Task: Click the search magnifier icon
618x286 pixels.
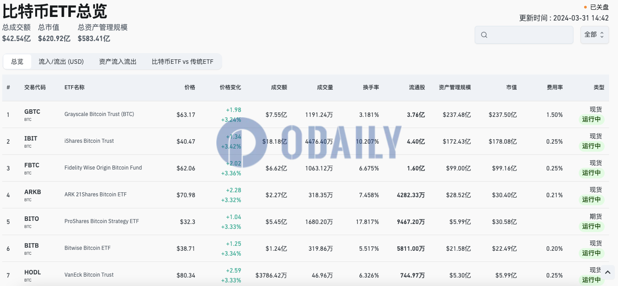Action: coord(484,35)
